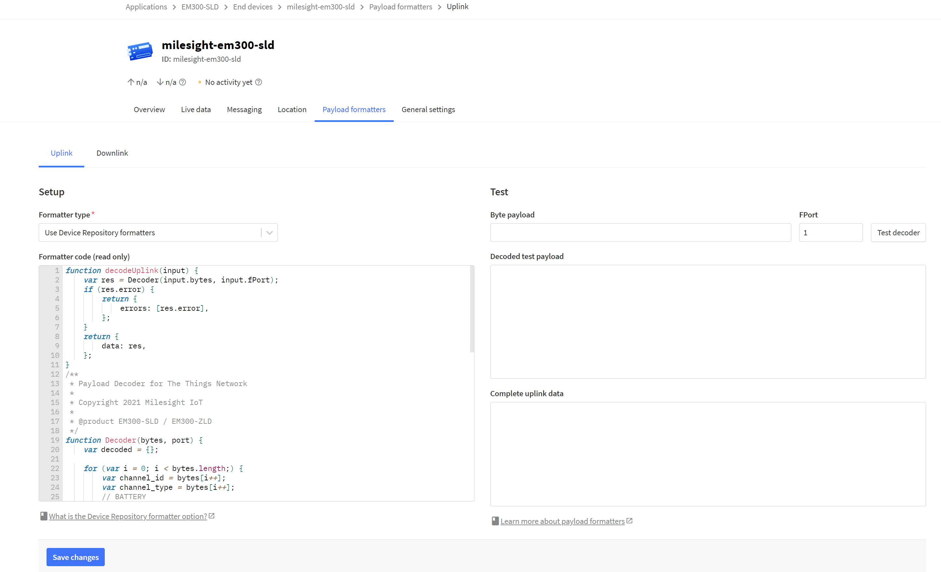Click the Save changes button
The height and width of the screenshot is (572, 941).
75,557
